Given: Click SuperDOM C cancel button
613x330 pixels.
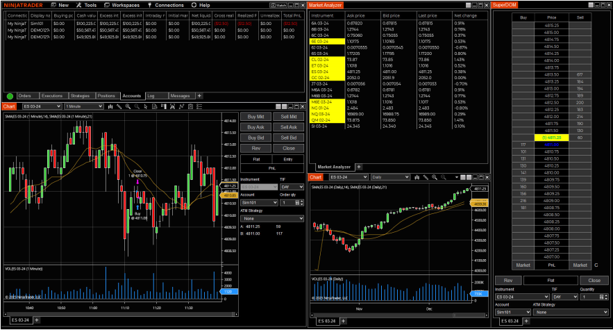Looking at the screenshot, I should (x=596, y=265).
